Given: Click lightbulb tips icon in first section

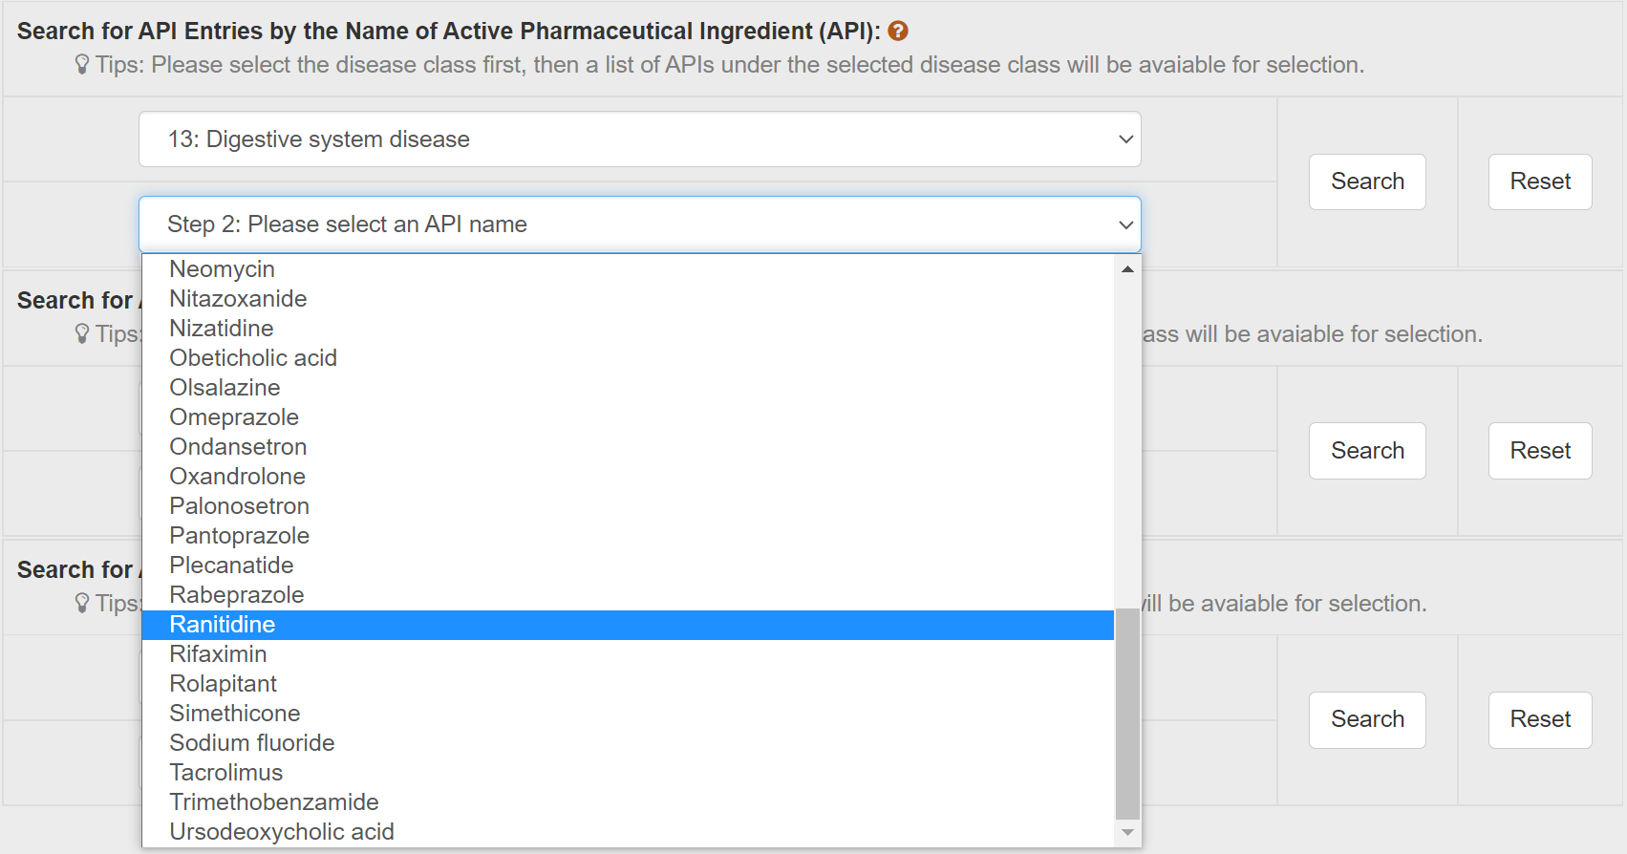Looking at the screenshot, I should [82, 65].
